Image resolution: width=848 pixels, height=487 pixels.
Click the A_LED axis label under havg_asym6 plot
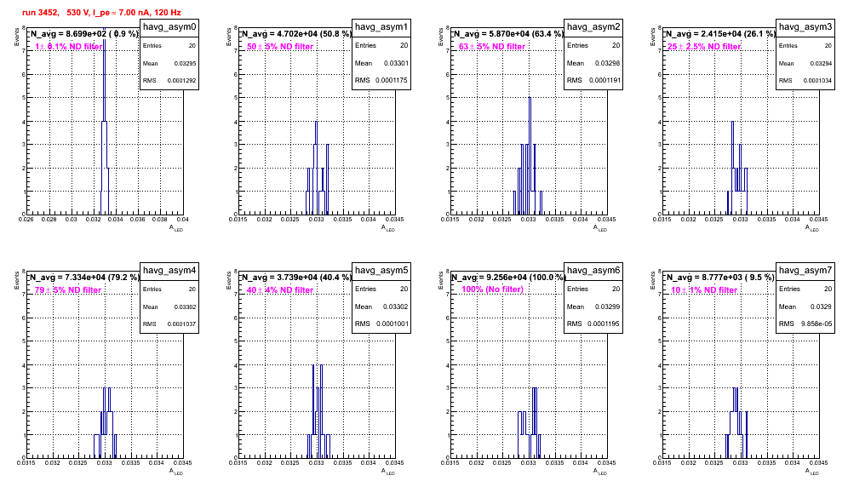[599, 472]
